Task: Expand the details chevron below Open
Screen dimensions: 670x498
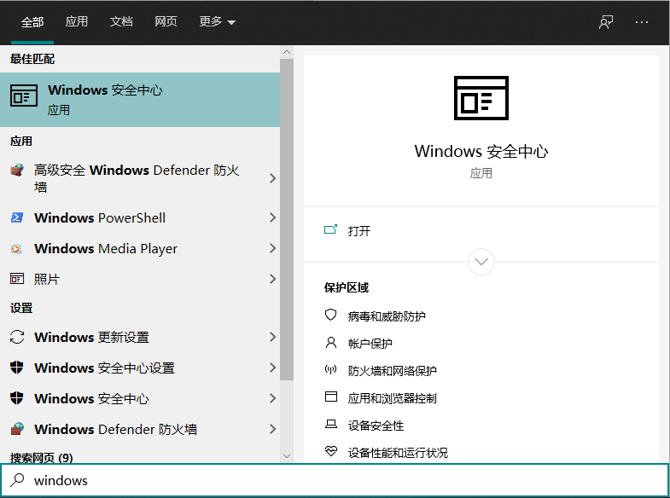Action: [x=481, y=261]
